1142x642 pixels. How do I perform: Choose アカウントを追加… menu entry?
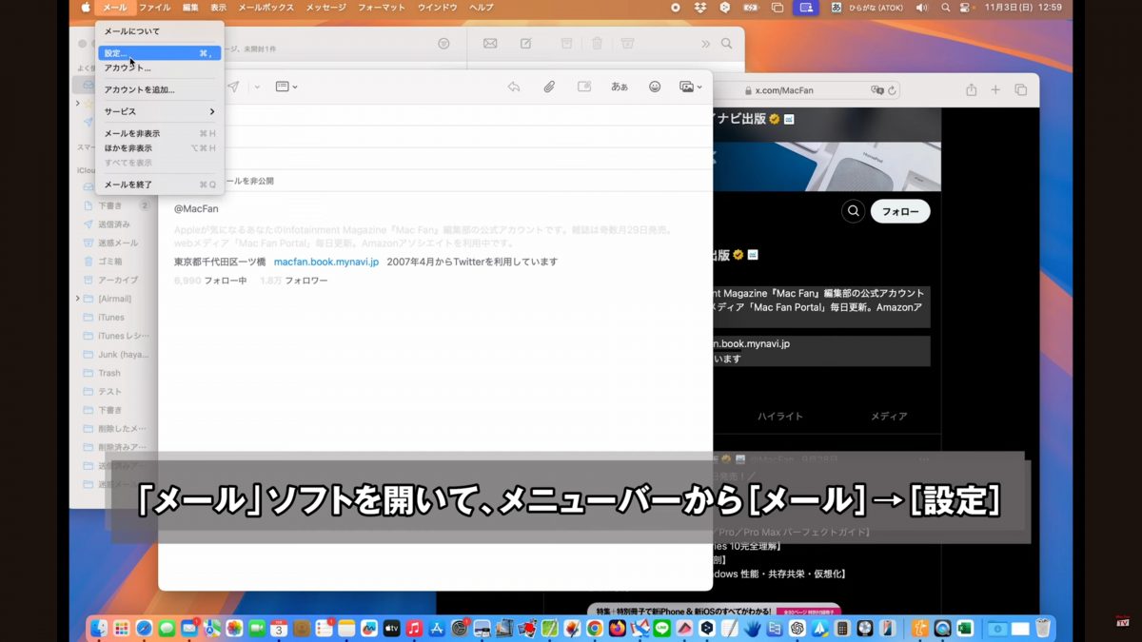(x=160, y=89)
